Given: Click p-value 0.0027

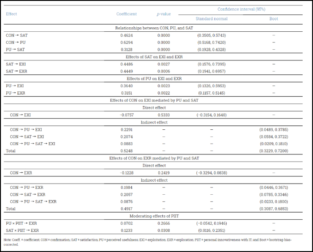Looking at the screenshot, I should coord(164,64).
